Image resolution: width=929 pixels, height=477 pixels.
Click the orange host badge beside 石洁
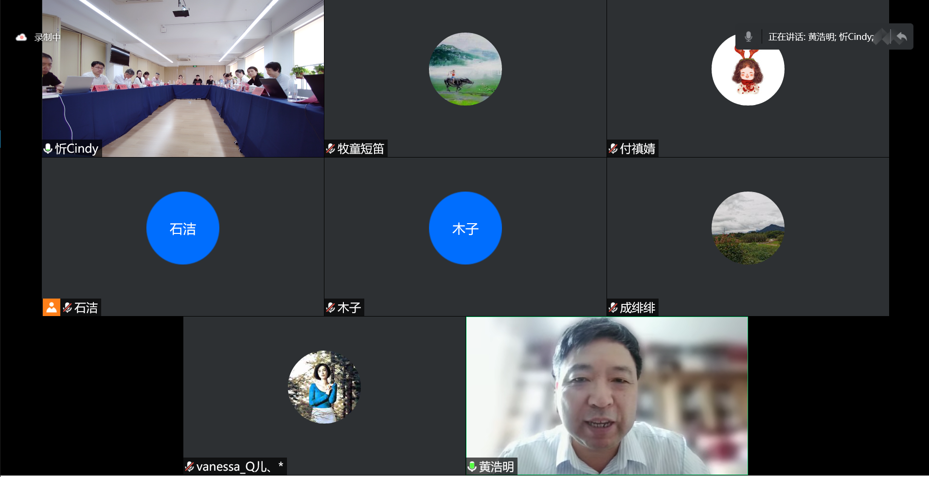point(51,307)
